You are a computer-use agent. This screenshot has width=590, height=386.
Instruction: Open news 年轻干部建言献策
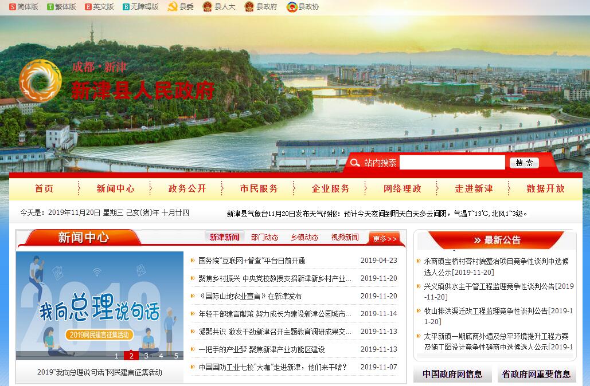pyautogui.click(x=275, y=314)
